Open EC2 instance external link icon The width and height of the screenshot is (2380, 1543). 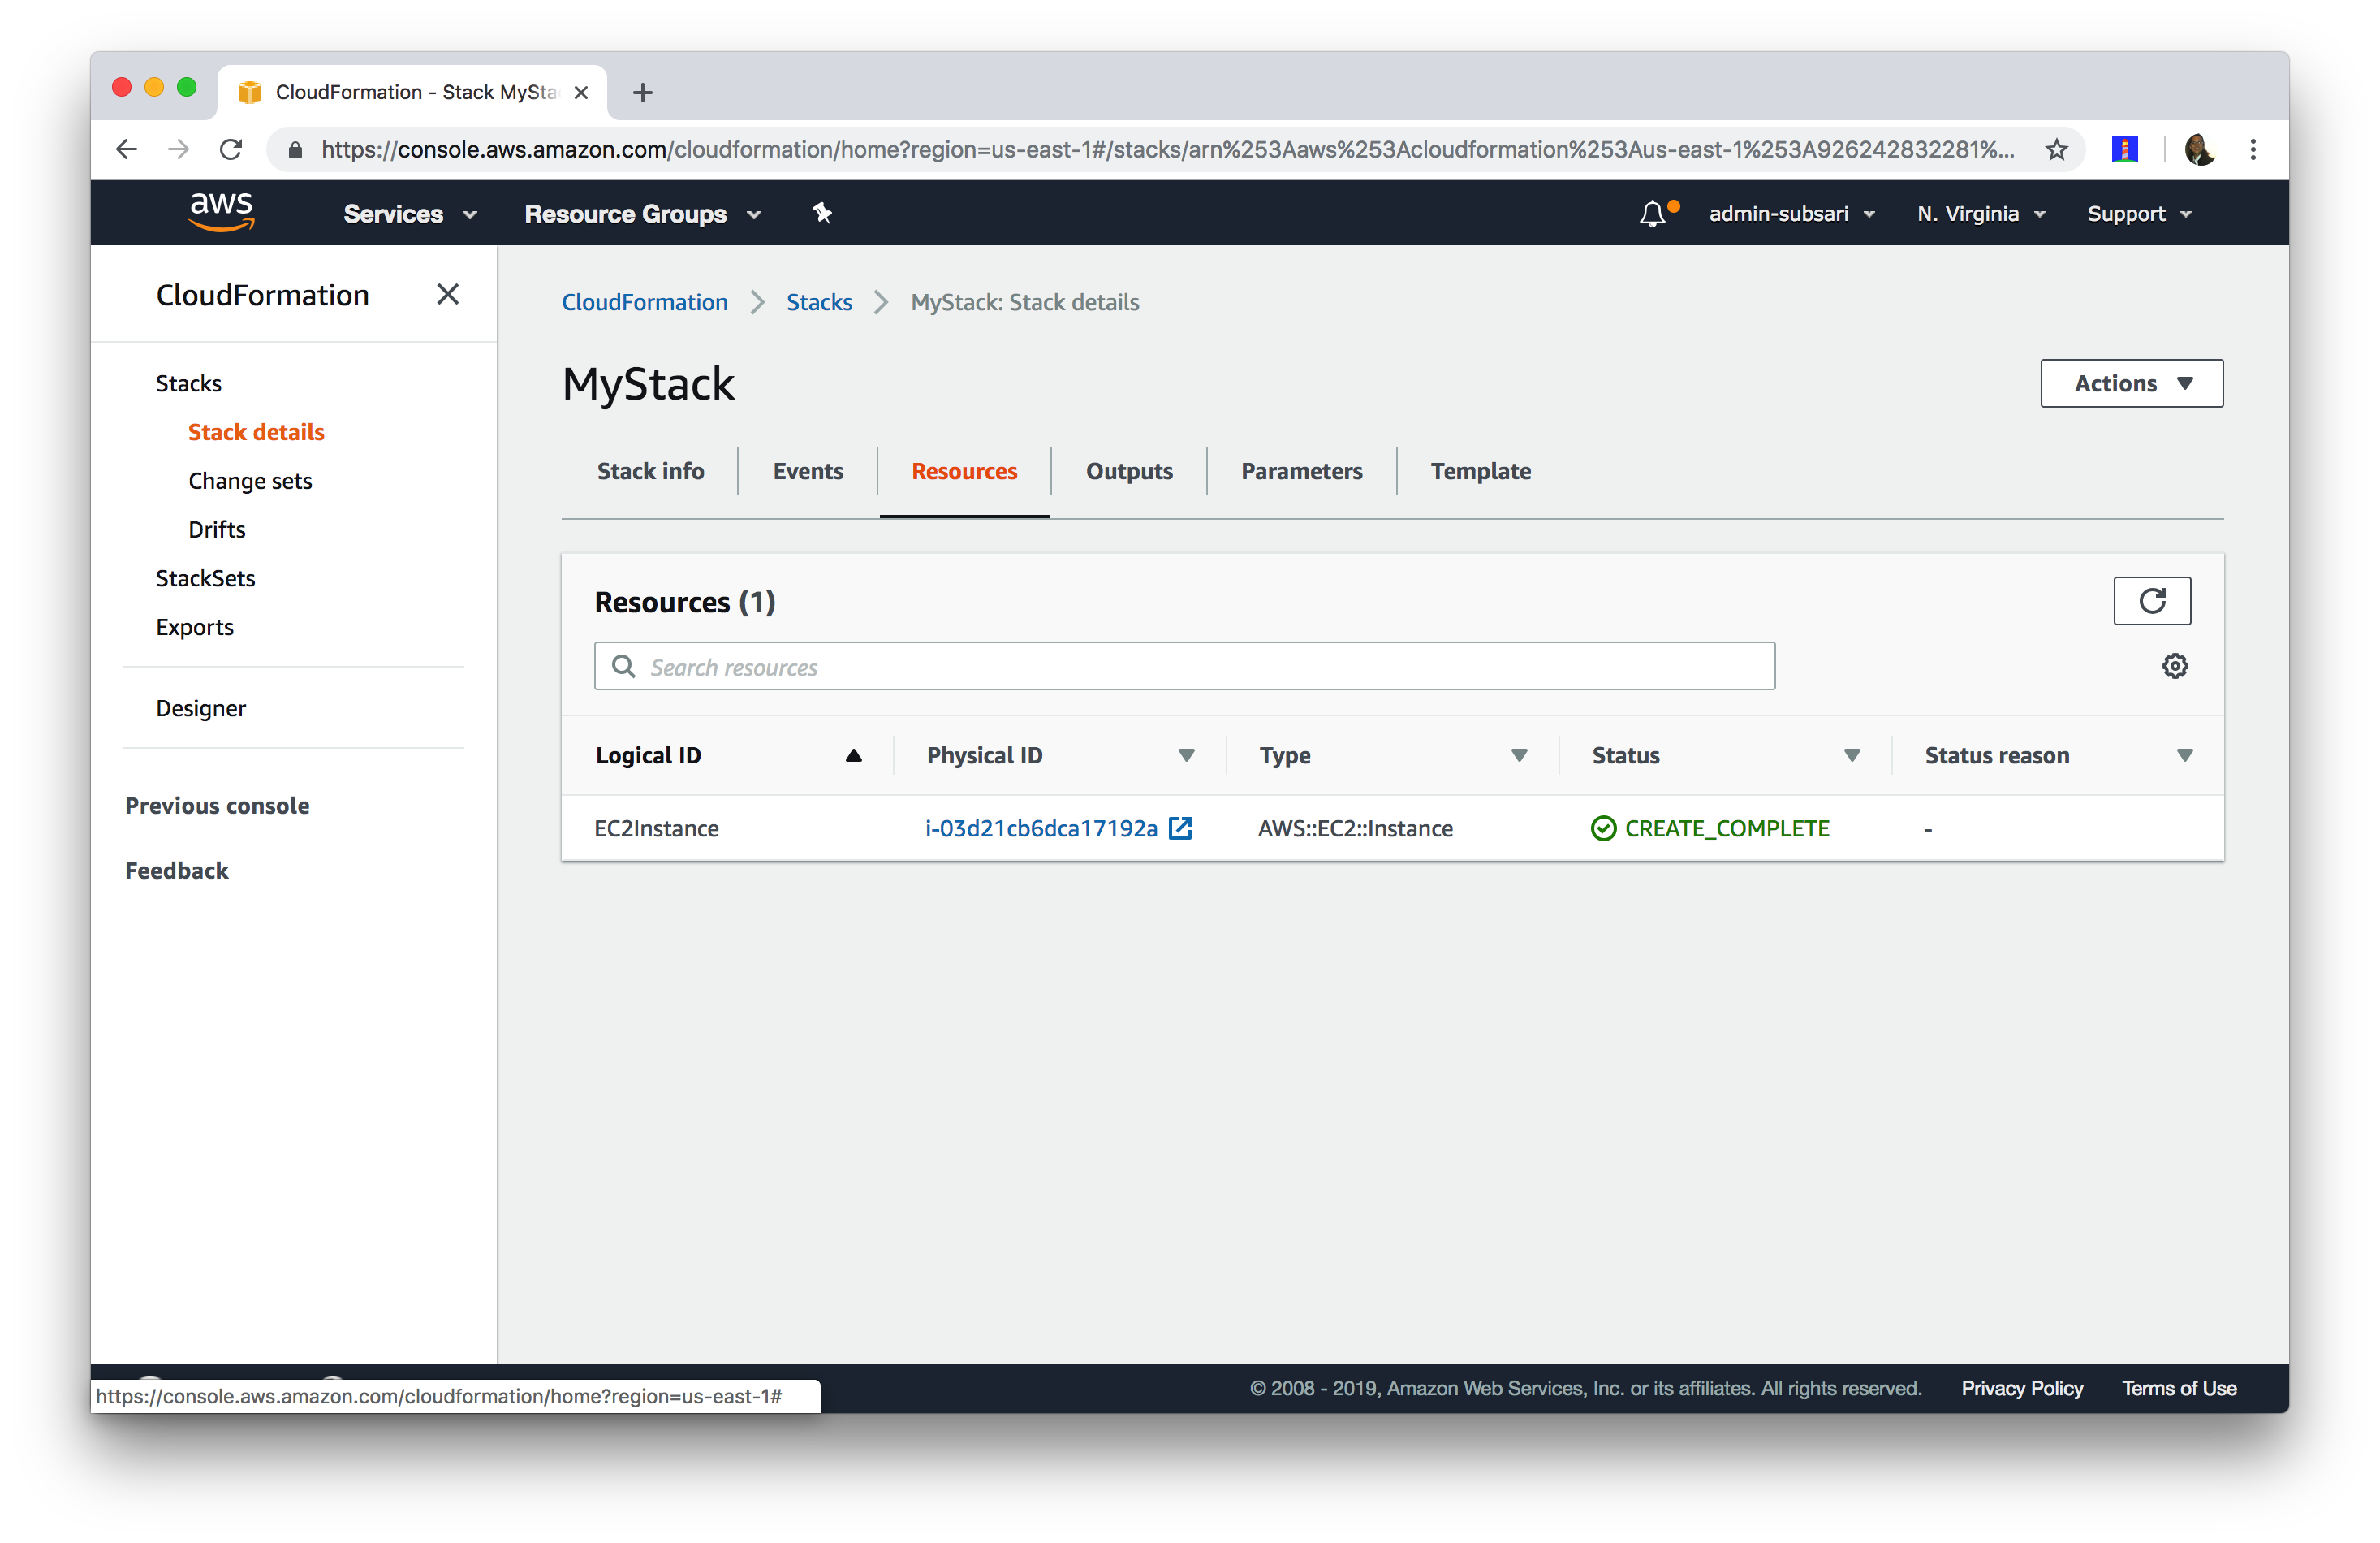point(1180,828)
